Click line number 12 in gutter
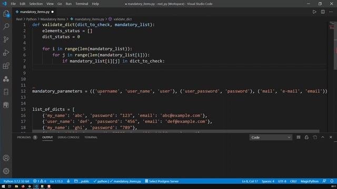Image resolution: width=337 pixels, height=189 pixels. coord(23,91)
